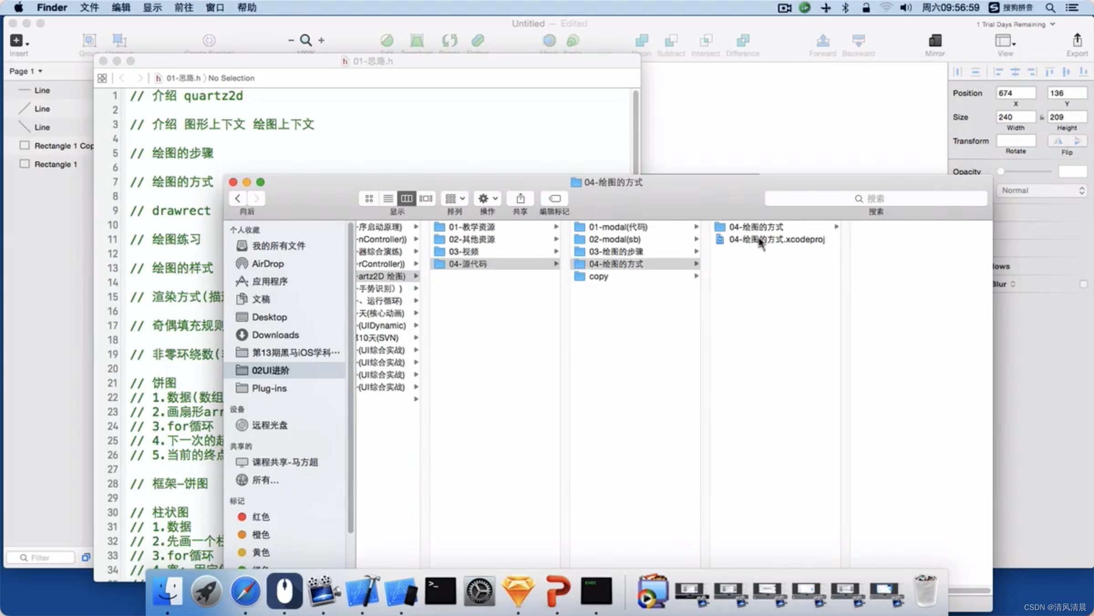
Task: Open the 前往 menu
Action: point(184,8)
